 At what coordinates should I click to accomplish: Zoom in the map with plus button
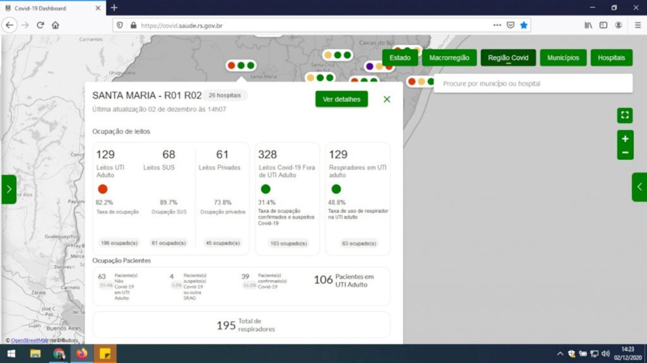coord(625,139)
